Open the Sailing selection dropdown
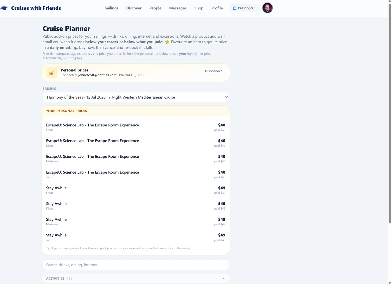This screenshot has height=284, width=391. [136, 97]
